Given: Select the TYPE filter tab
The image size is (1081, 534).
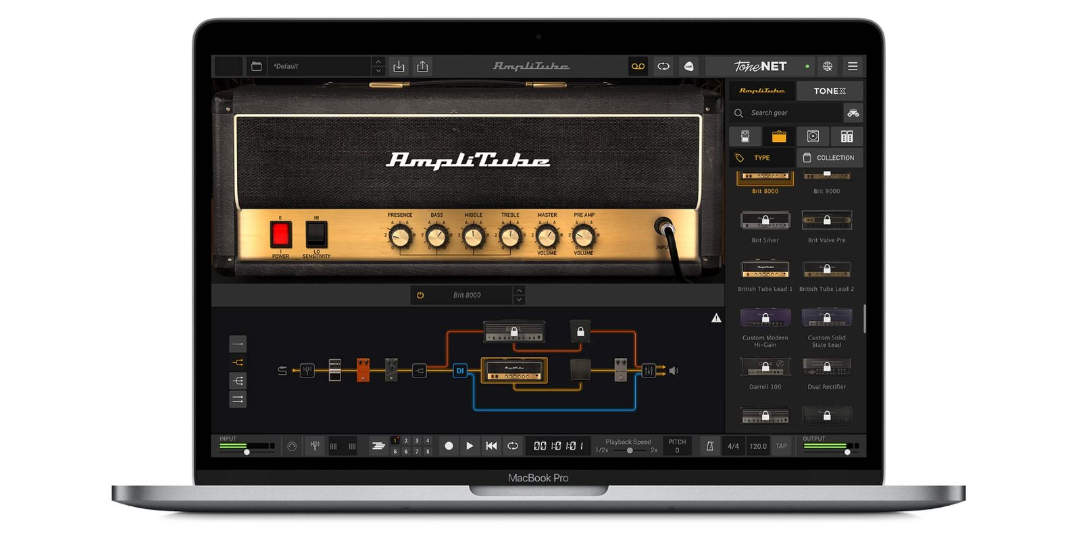Looking at the screenshot, I should click(x=761, y=158).
